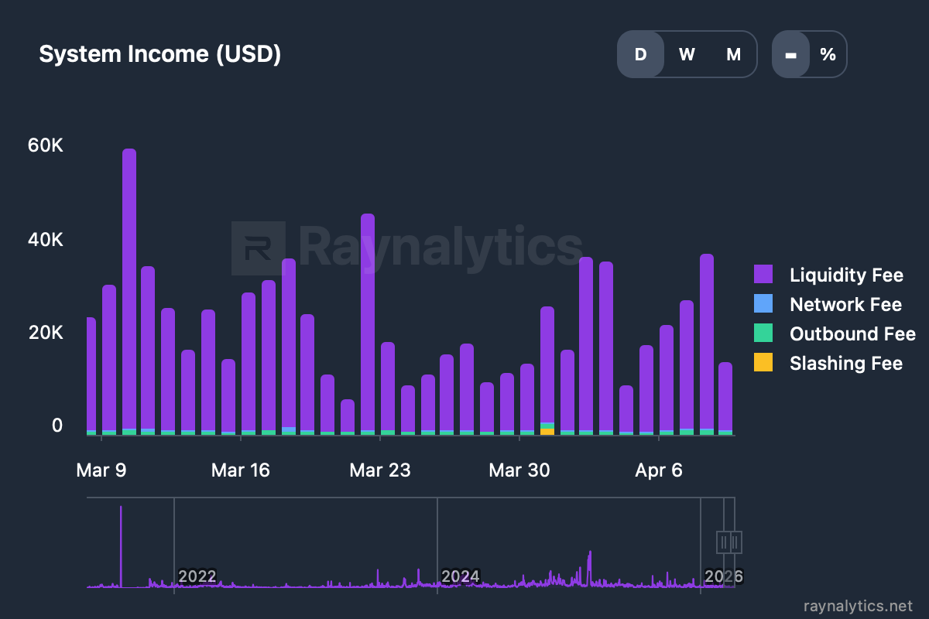This screenshot has height=619, width=929.
Task: Select the green Outbound Fee legend marker
Action: (x=765, y=333)
